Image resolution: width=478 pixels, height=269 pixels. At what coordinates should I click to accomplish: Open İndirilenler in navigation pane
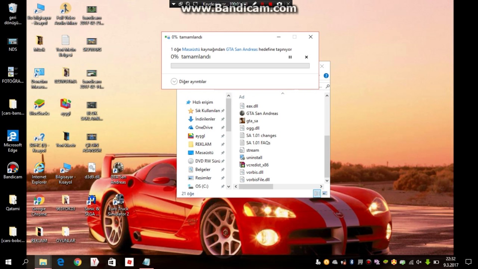pos(202,119)
